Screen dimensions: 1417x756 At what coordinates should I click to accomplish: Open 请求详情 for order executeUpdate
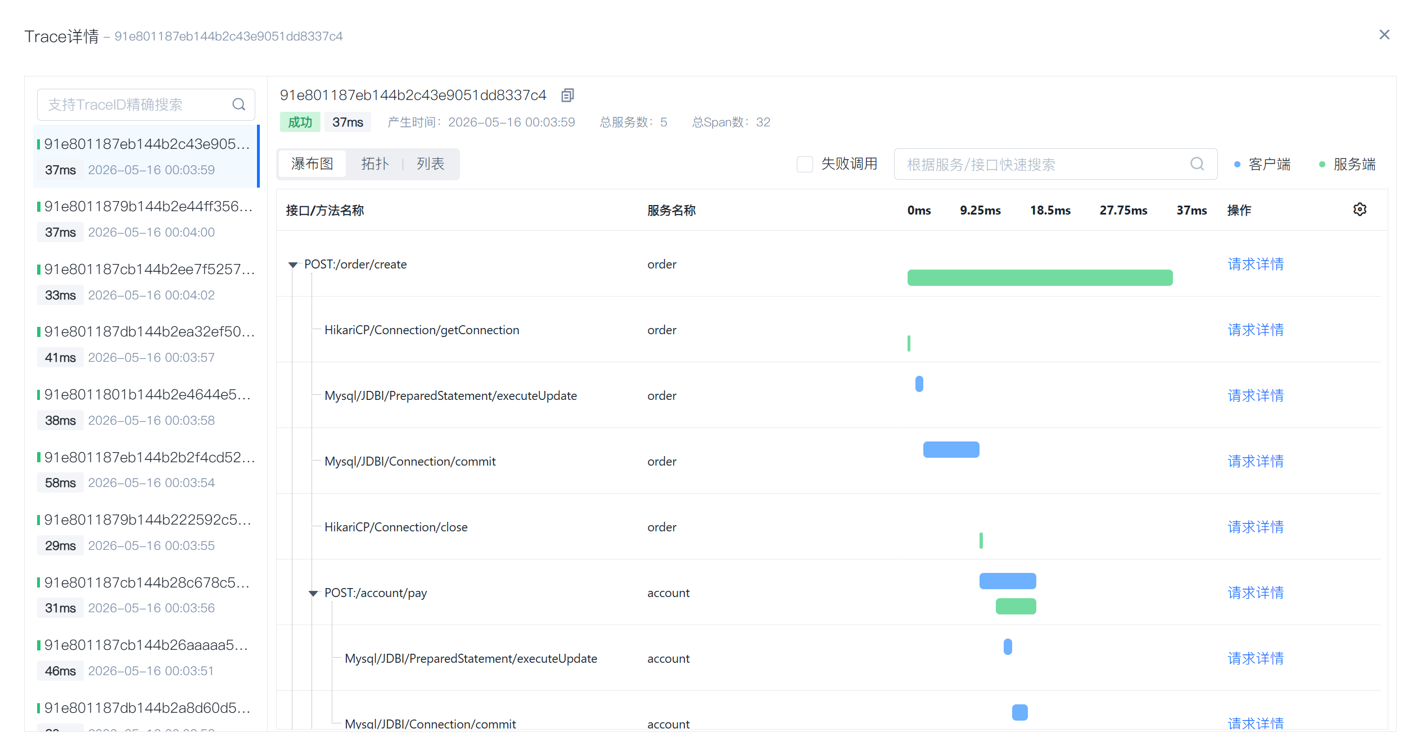(1256, 395)
